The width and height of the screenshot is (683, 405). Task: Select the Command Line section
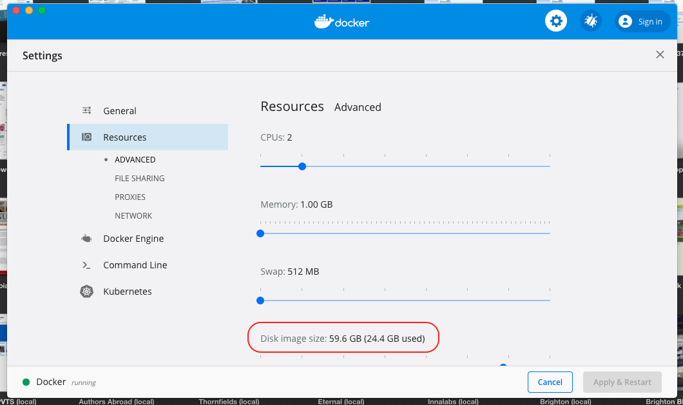148,265
